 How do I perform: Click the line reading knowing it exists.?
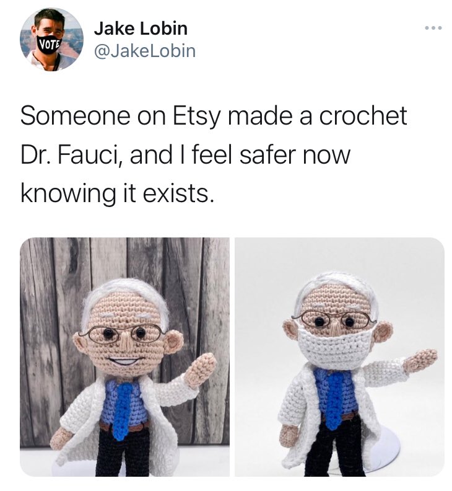click(118, 193)
